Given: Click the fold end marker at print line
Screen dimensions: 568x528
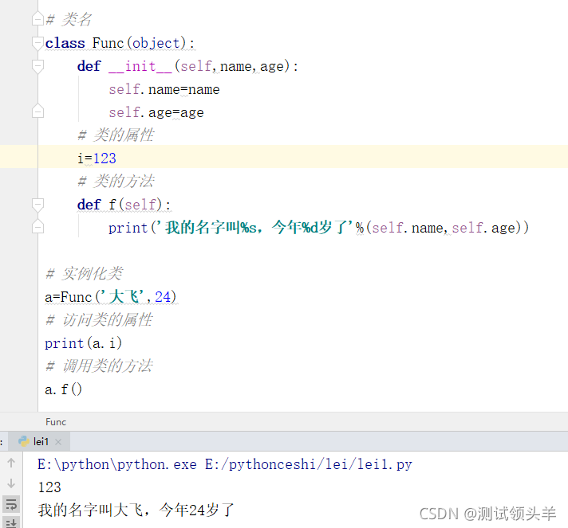Looking at the screenshot, I should coord(37,226).
